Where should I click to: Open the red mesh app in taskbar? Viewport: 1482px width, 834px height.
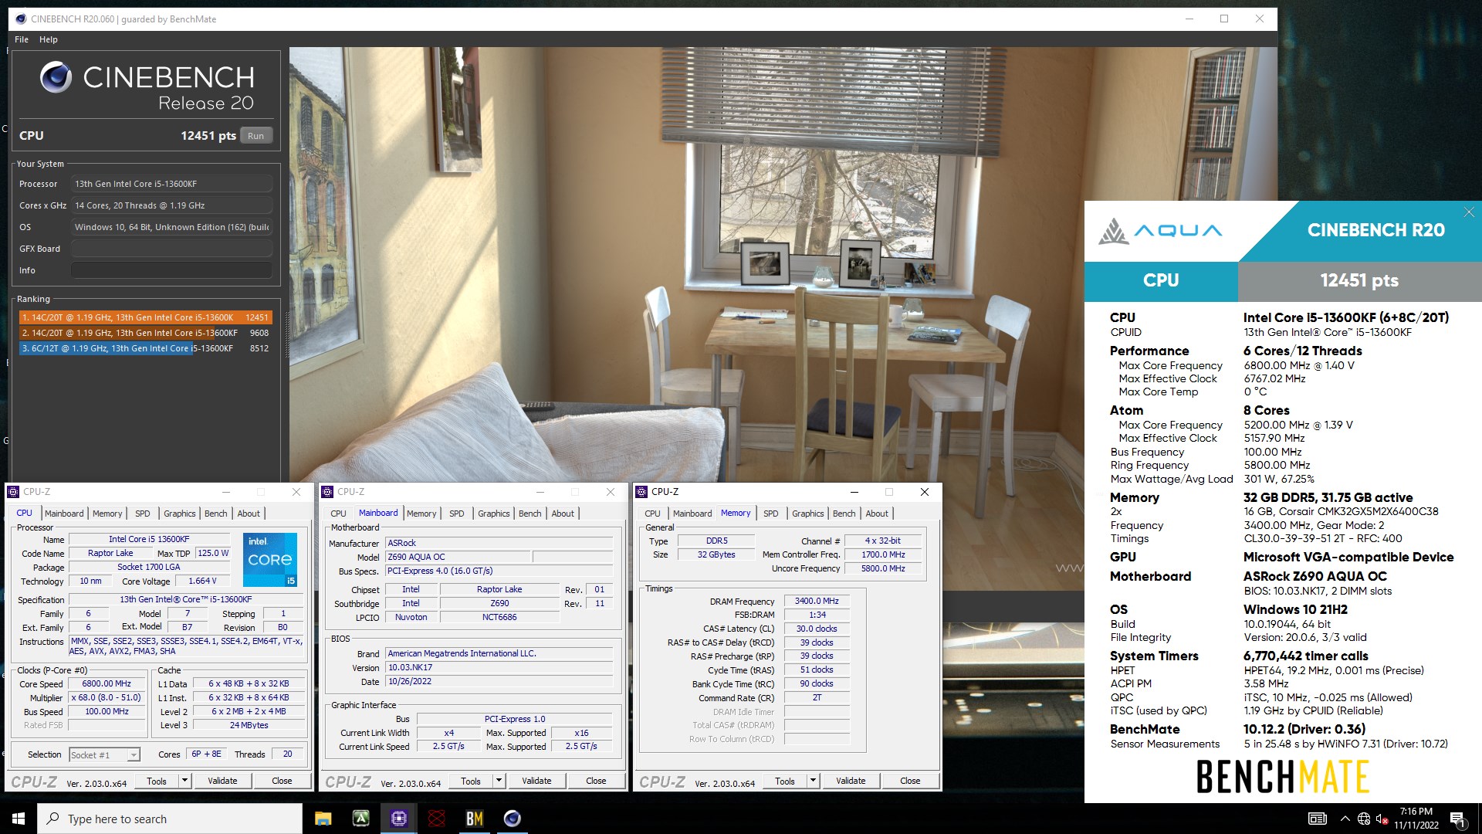coord(437,819)
